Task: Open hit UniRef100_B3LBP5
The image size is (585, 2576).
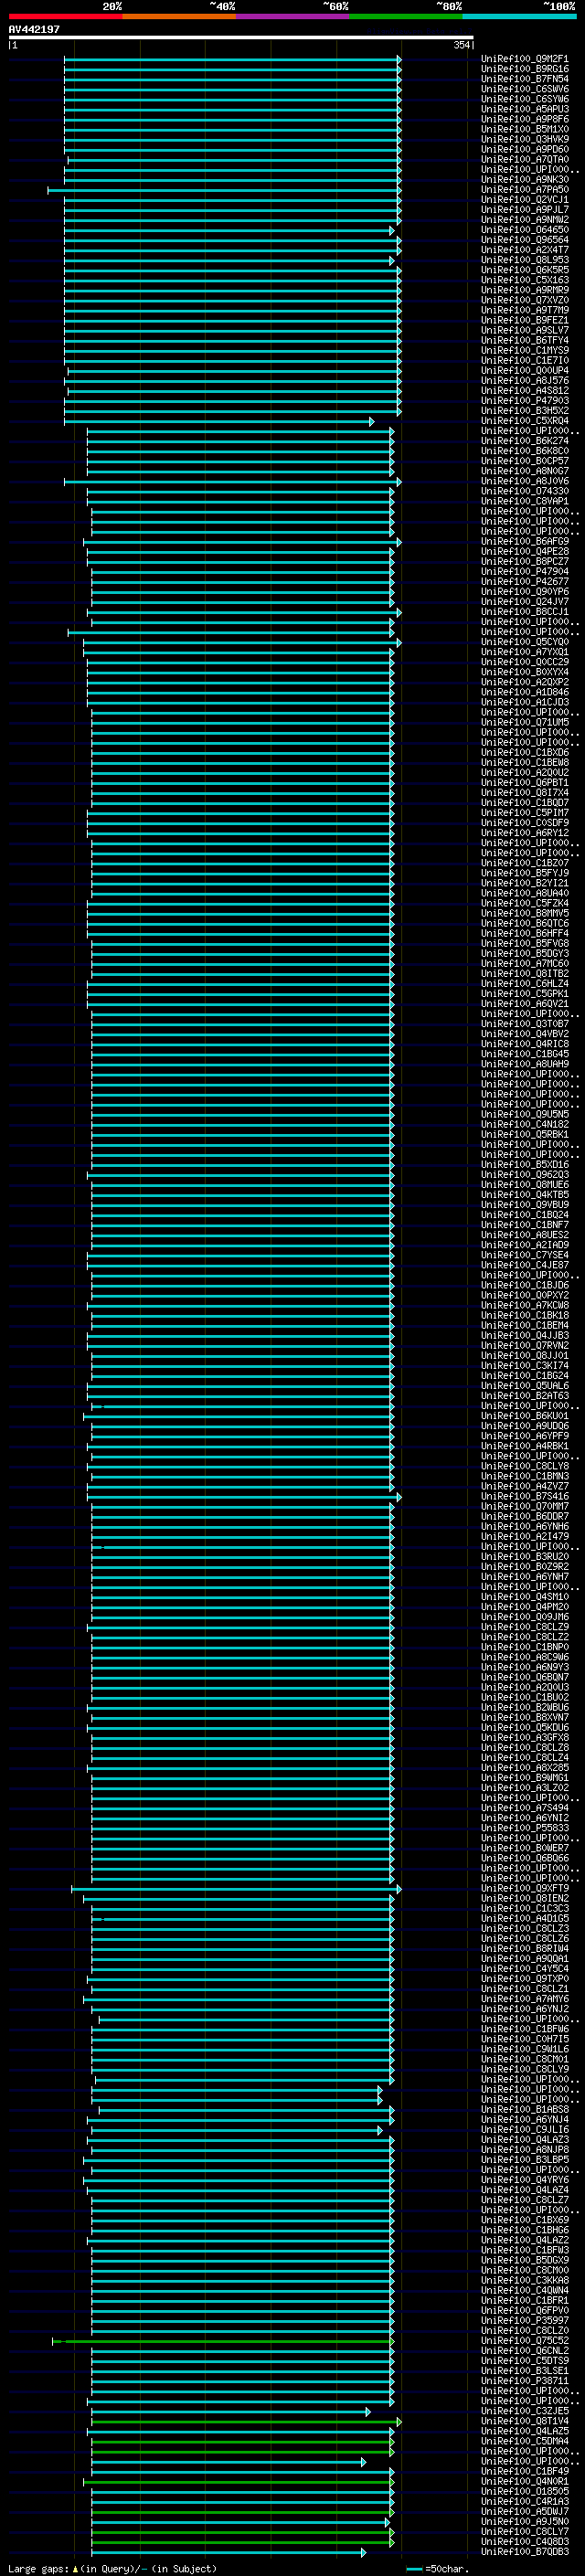Action: (x=525, y=2159)
